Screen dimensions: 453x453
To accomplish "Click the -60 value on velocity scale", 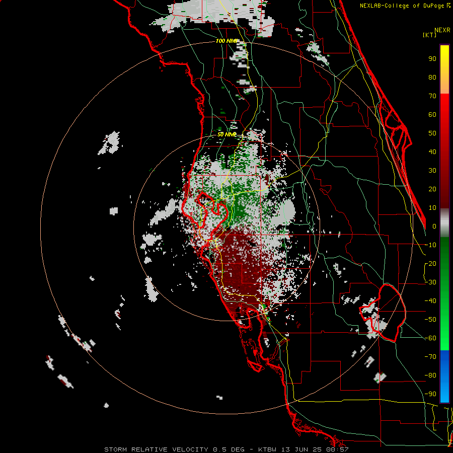I will (x=430, y=338).
